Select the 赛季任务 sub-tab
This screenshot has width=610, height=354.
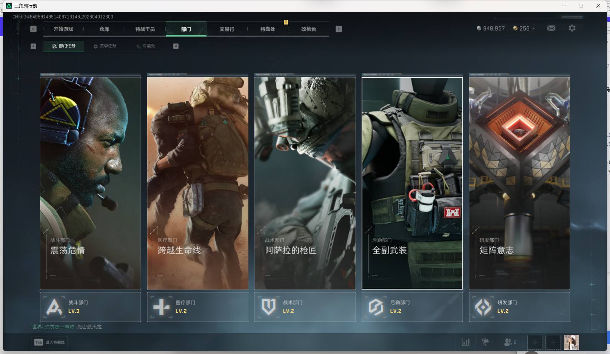(105, 46)
